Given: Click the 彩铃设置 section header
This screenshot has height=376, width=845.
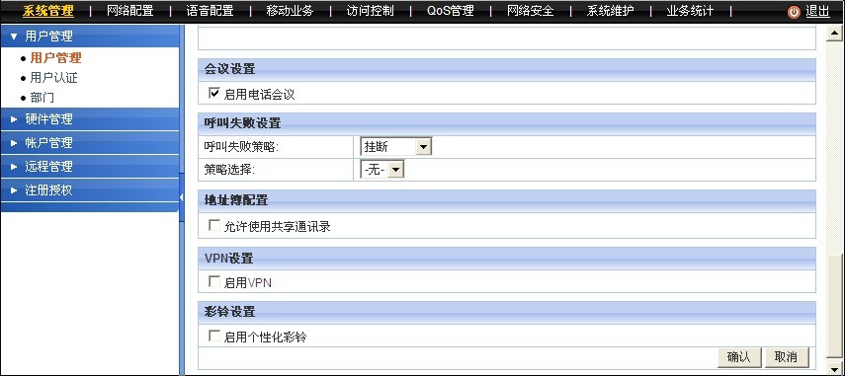Looking at the screenshot, I should point(507,312).
